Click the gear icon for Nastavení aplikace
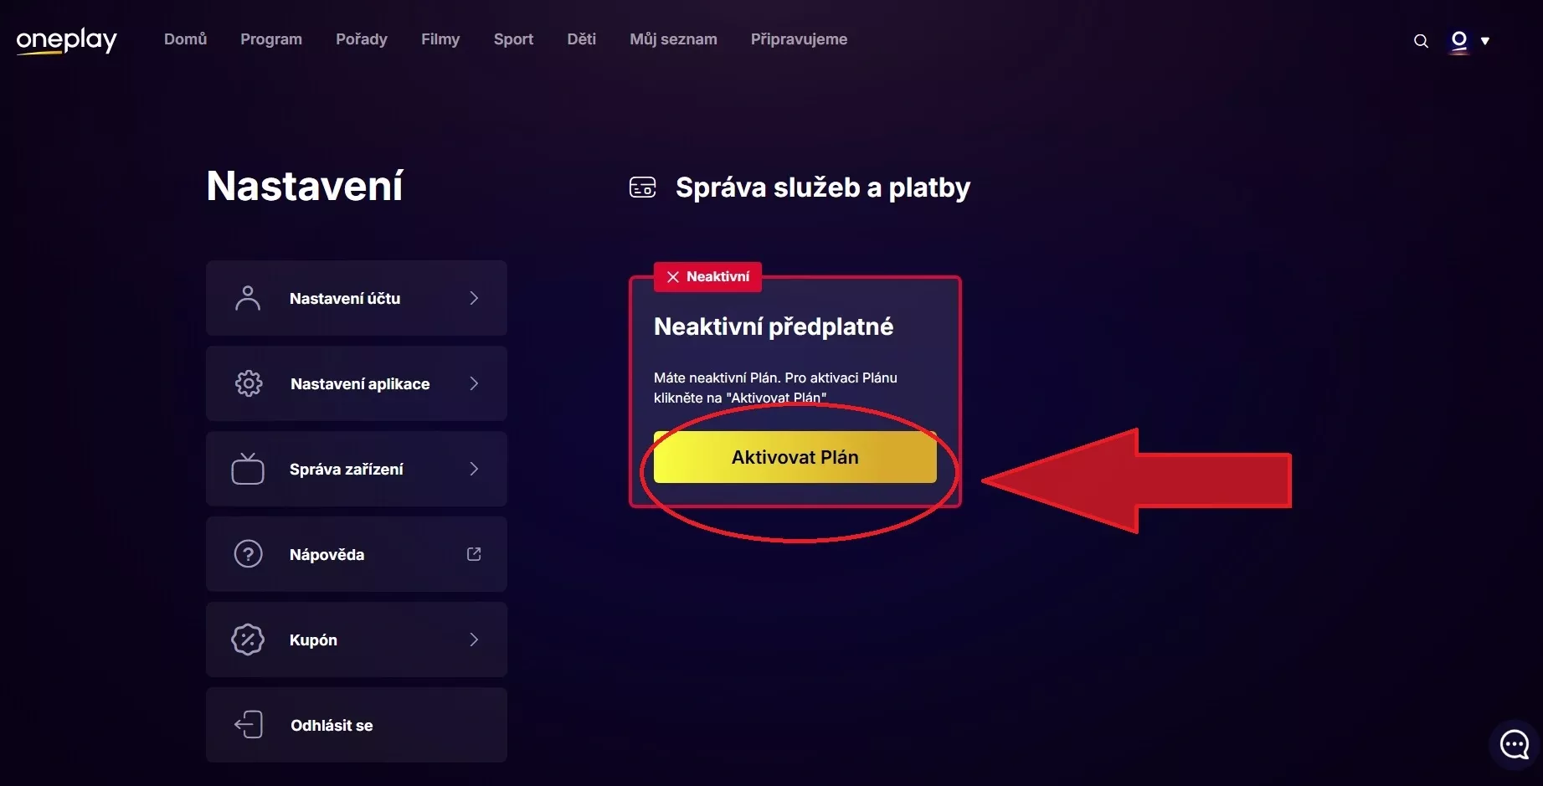The height and width of the screenshot is (786, 1543). coord(249,383)
